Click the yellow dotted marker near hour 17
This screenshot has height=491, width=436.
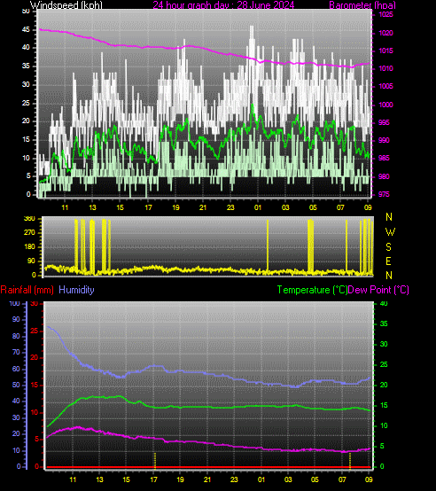click(155, 461)
